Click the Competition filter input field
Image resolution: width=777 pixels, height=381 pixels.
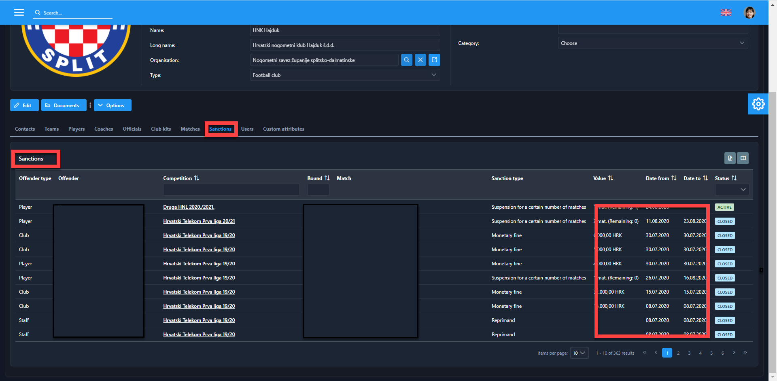click(x=231, y=190)
